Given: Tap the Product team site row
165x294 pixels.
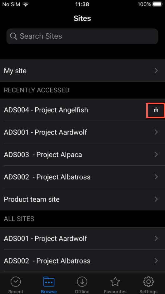Looking at the screenshot, I should (x=82, y=199).
